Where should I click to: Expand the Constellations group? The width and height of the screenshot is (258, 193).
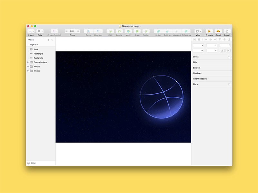click(x=28, y=62)
